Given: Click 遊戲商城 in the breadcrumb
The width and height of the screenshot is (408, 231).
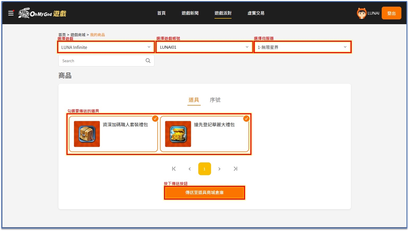Looking at the screenshot, I should [78, 35].
